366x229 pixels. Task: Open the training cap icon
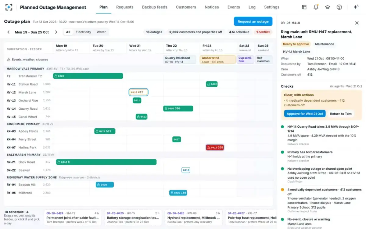pyautogui.click(x=328, y=7)
